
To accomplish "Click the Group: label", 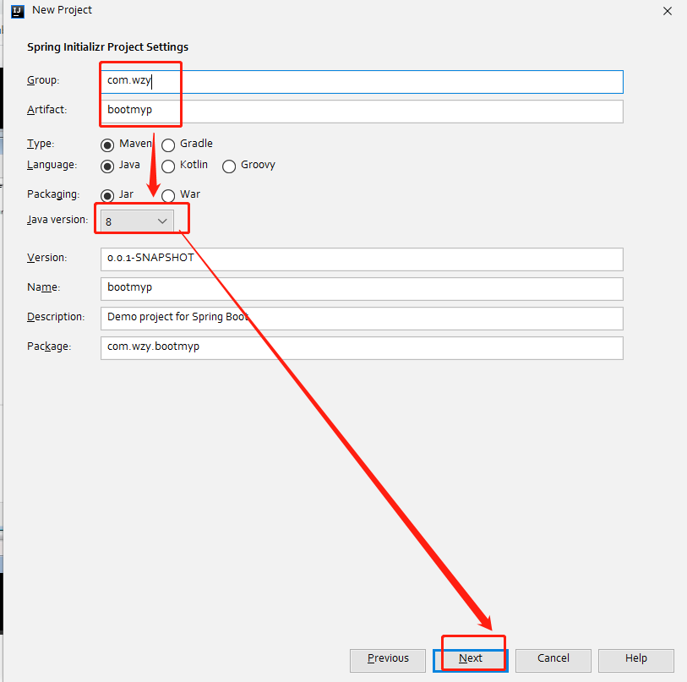I will 43,80.
